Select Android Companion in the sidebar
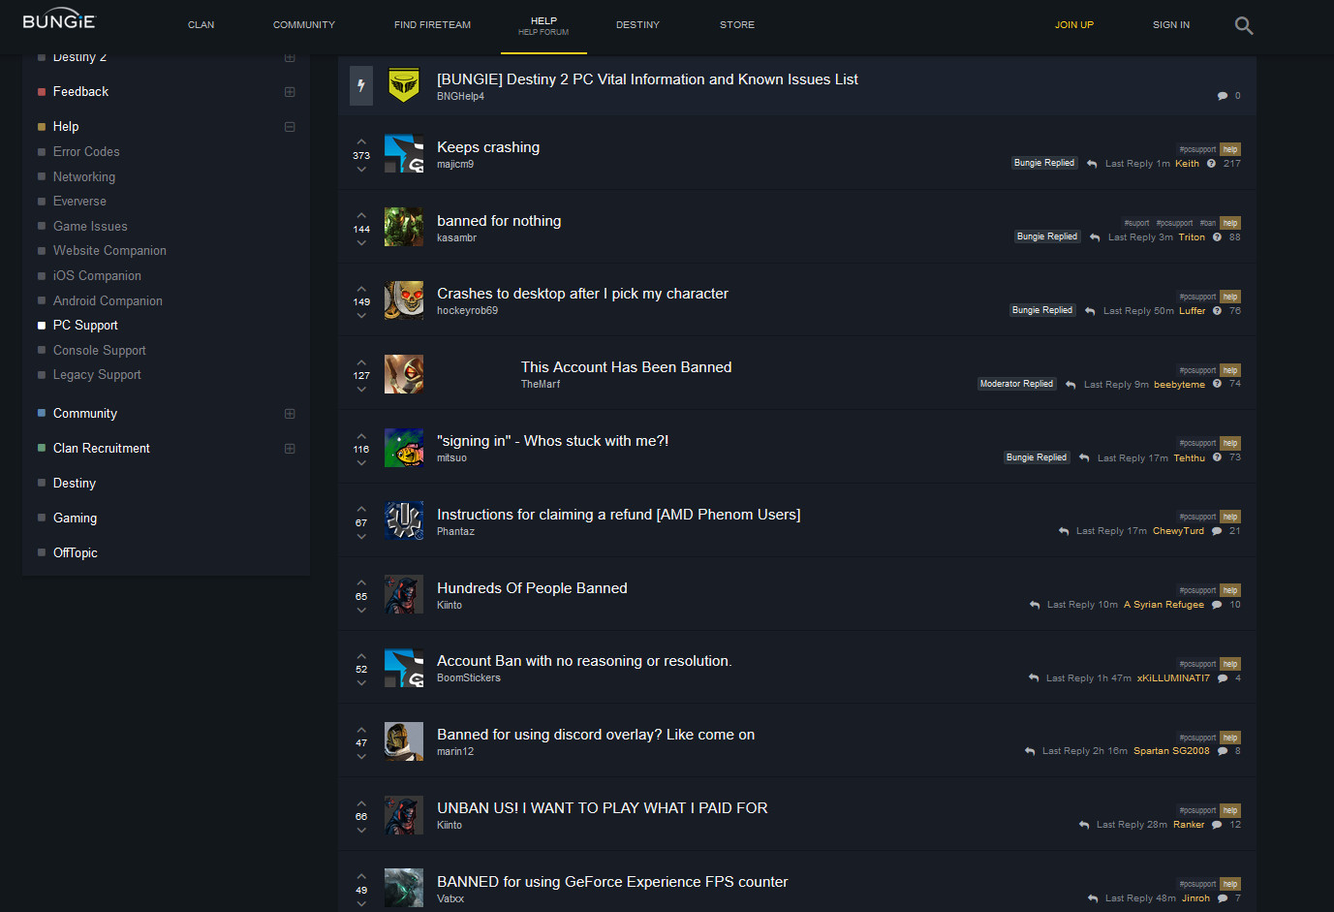Viewport: 1334px width, 912px height. [108, 301]
